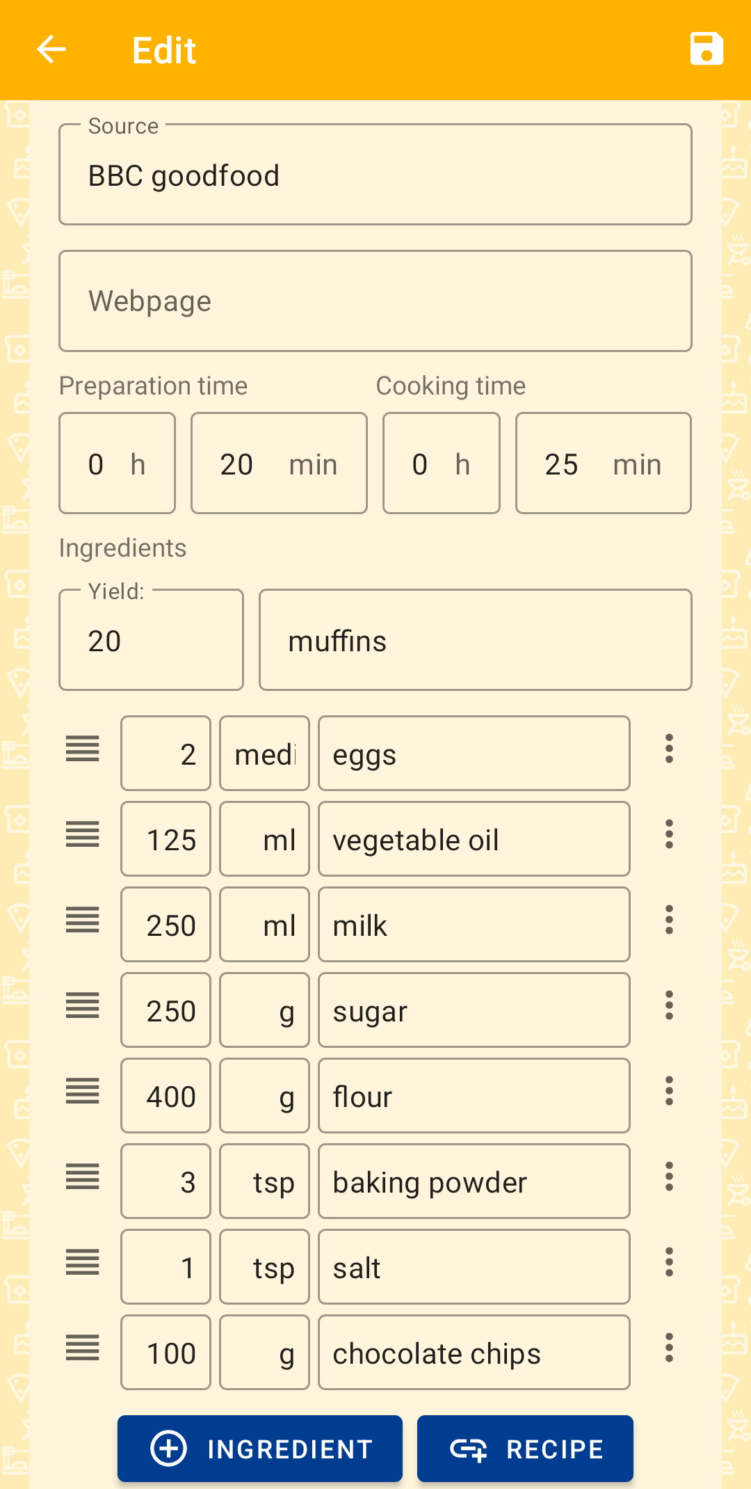Open options menu for eggs ingredient
This screenshot has width=751, height=1489.
click(669, 749)
